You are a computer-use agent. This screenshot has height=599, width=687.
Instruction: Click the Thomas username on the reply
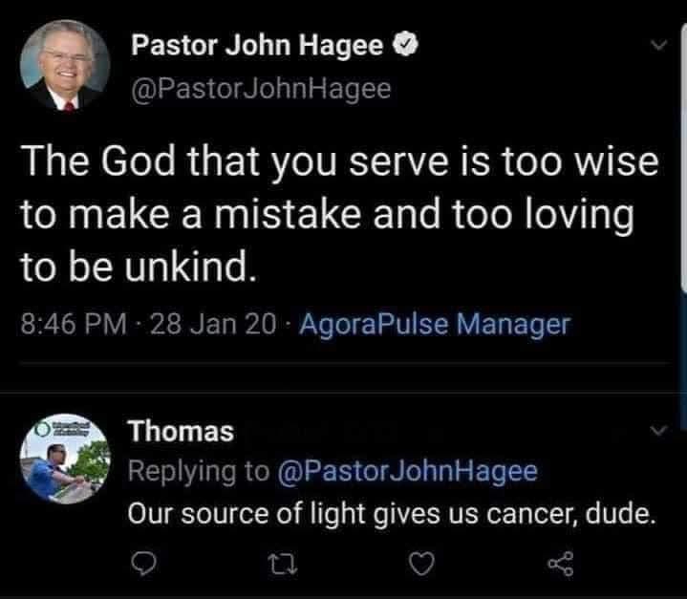tap(182, 432)
